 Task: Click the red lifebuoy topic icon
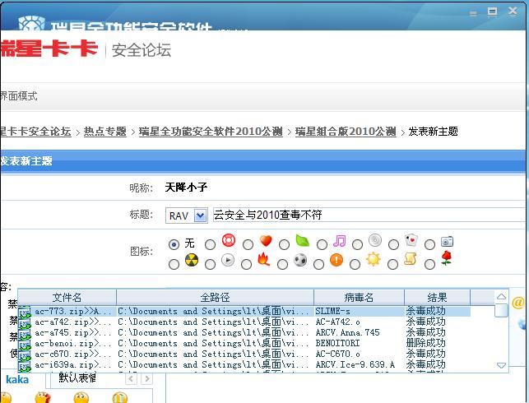coord(229,240)
